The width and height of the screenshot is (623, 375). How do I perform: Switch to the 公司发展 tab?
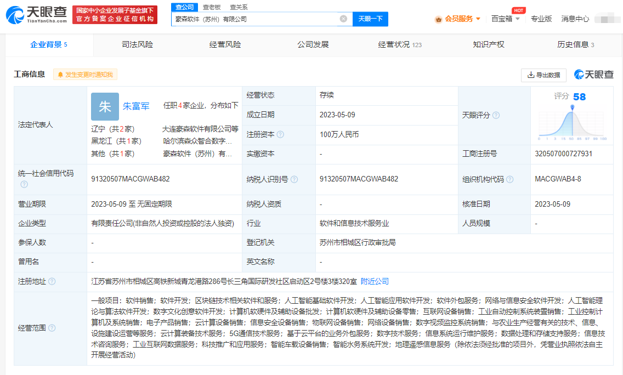point(313,44)
